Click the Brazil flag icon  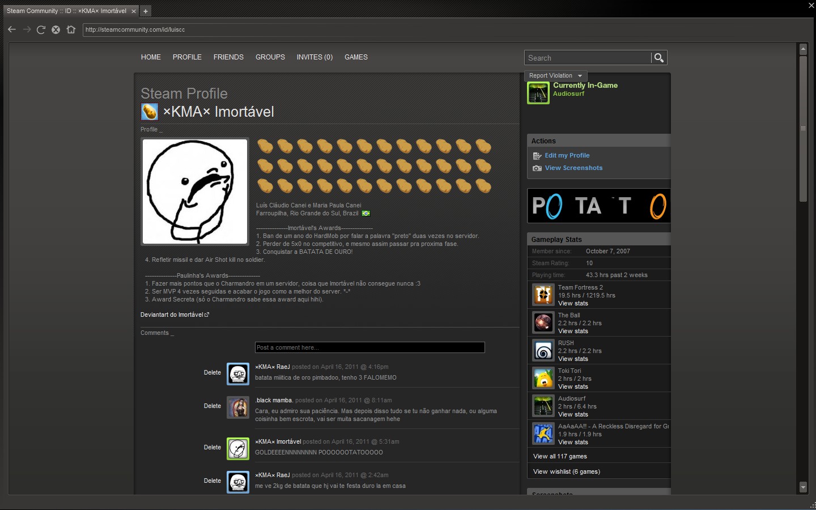pyautogui.click(x=366, y=214)
